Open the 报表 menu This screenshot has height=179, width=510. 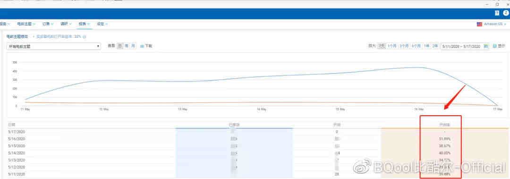point(84,24)
